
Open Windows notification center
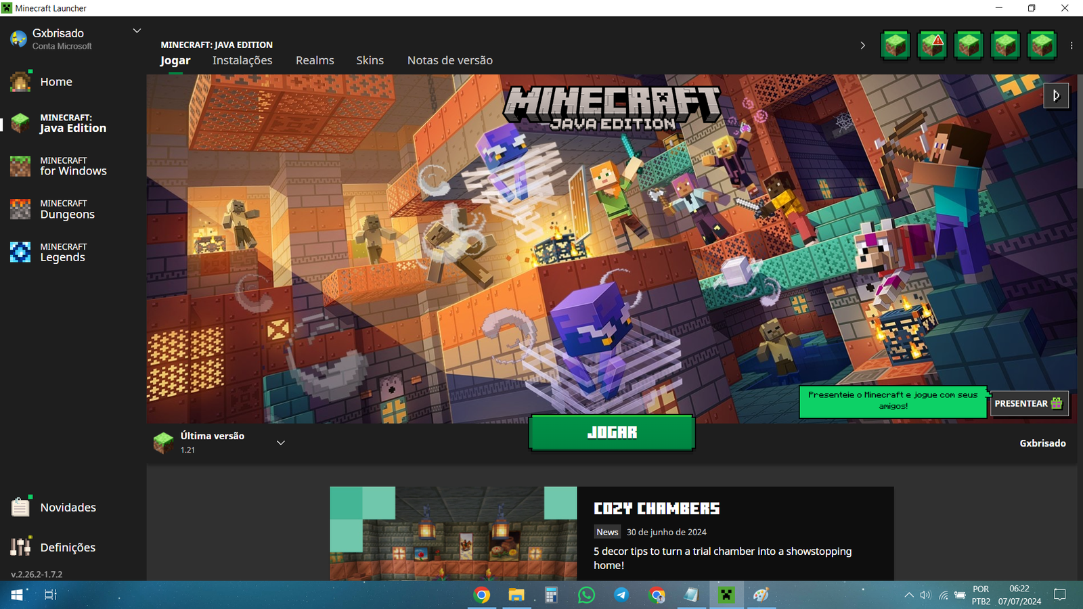(x=1060, y=595)
